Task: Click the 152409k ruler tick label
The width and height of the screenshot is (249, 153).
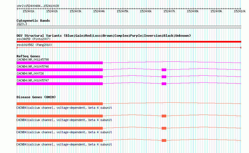Action: [216, 11]
